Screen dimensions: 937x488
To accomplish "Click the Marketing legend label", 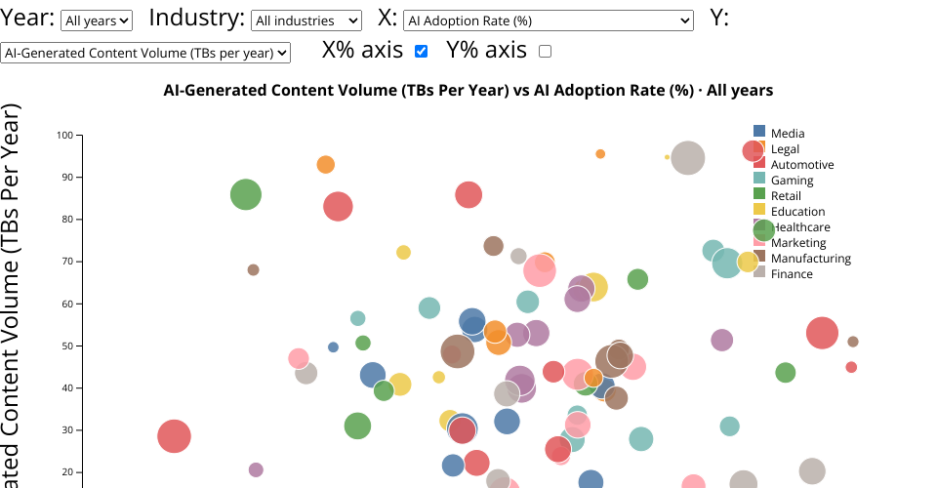I will coord(798,243).
